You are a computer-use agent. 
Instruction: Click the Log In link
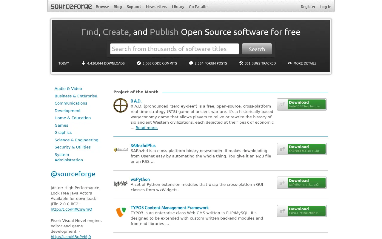click(x=326, y=7)
